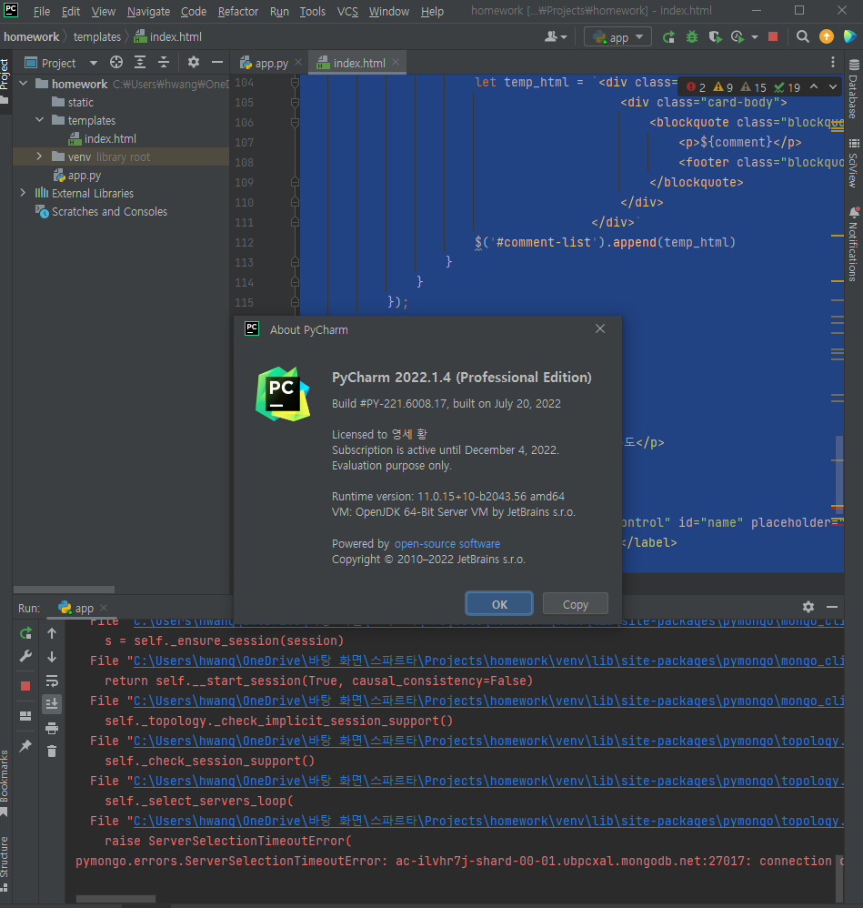Open dropdown arrow next to profiler icon
The image size is (863, 908).
click(x=755, y=37)
